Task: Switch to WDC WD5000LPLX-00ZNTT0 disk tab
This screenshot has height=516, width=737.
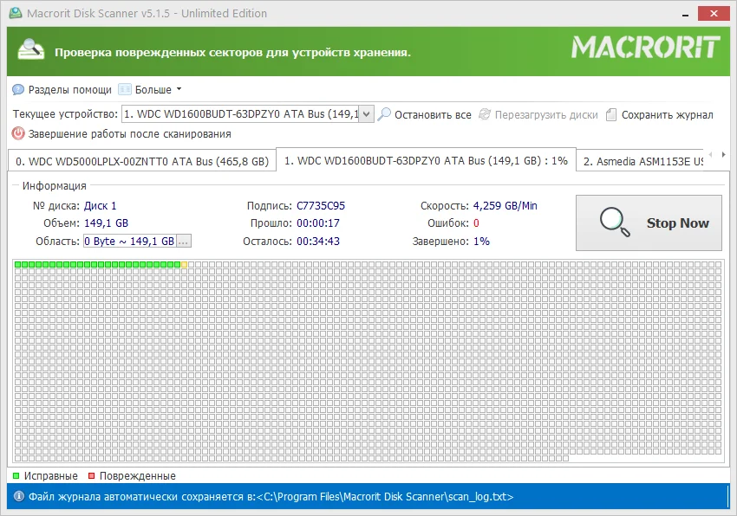Action: coord(142,162)
